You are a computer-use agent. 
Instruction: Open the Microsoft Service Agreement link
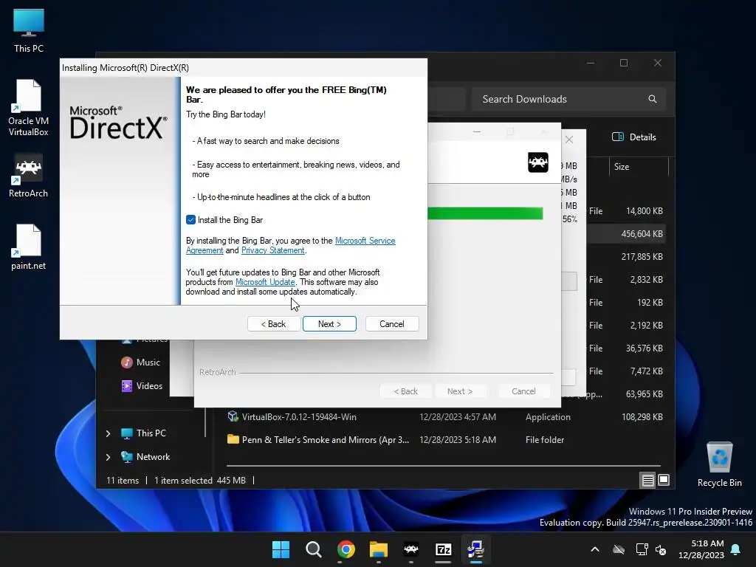point(365,241)
